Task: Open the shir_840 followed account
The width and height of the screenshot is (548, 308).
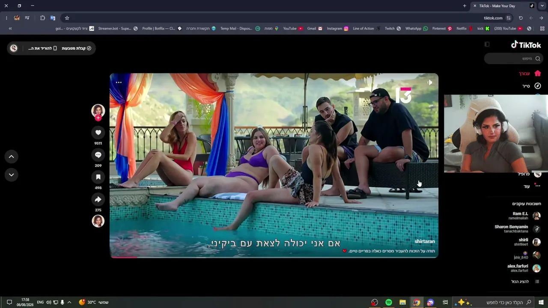Action: click(x=527, y=255)
